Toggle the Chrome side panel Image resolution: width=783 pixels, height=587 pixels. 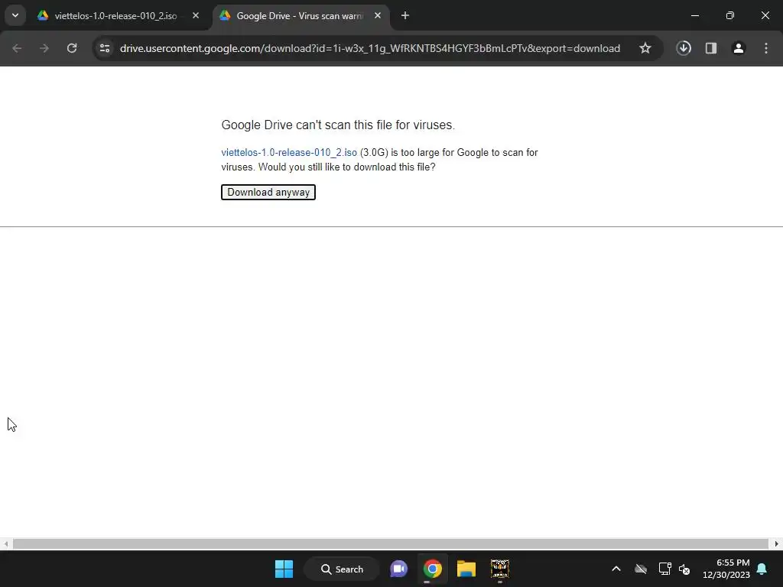tap(711, 48)
